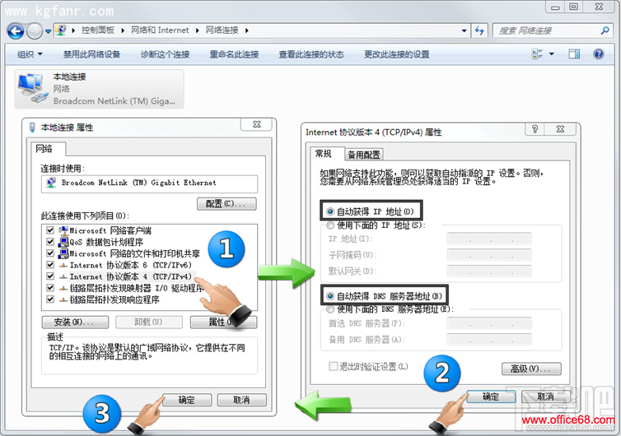Click 确定 in 本地连接 属性 dialog
Viewport: 621px width, 436px height.
tap(186, 400)
